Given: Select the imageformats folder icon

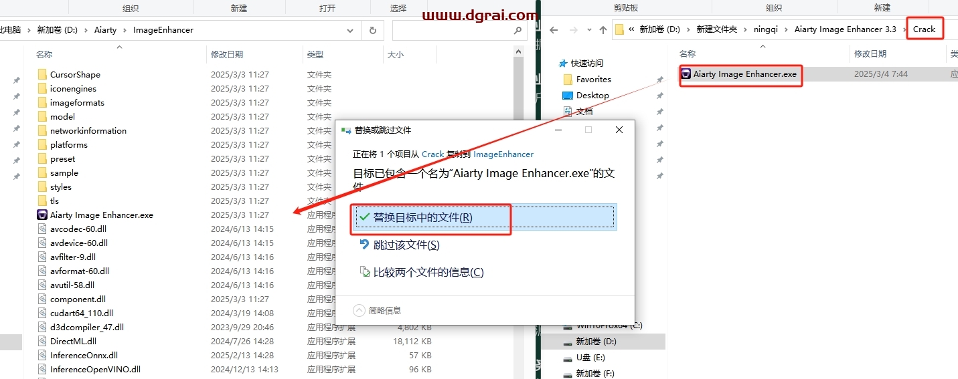Looking at the screenshot, I should [x=42, y=103].
